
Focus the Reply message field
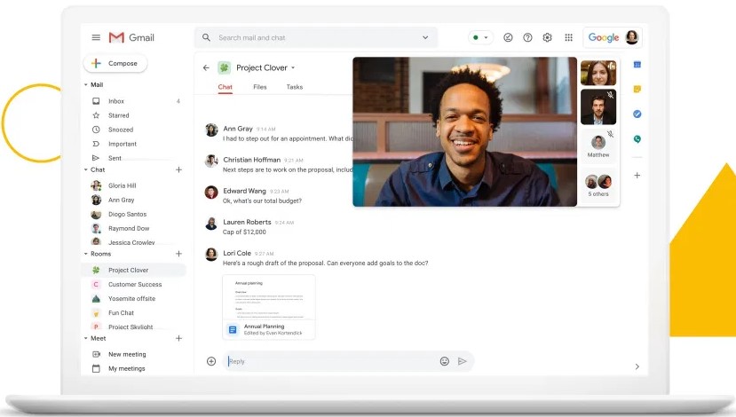pos(331,361)
